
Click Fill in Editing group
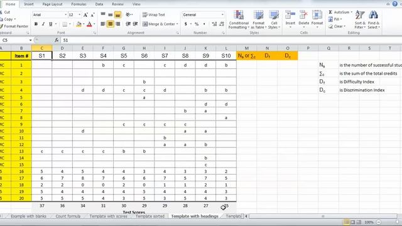tap(335, 19)
